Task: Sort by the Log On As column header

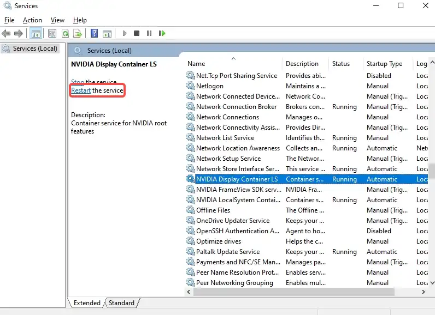Action: [x=421, y=64]
